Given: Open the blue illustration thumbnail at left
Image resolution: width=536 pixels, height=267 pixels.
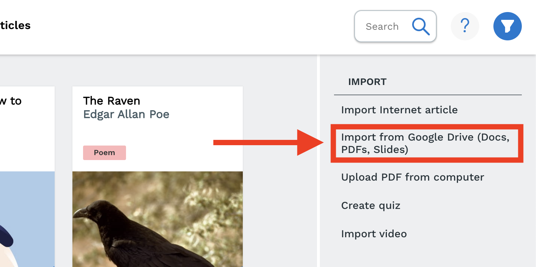Looking at the screenshot, I should [27, 219].
